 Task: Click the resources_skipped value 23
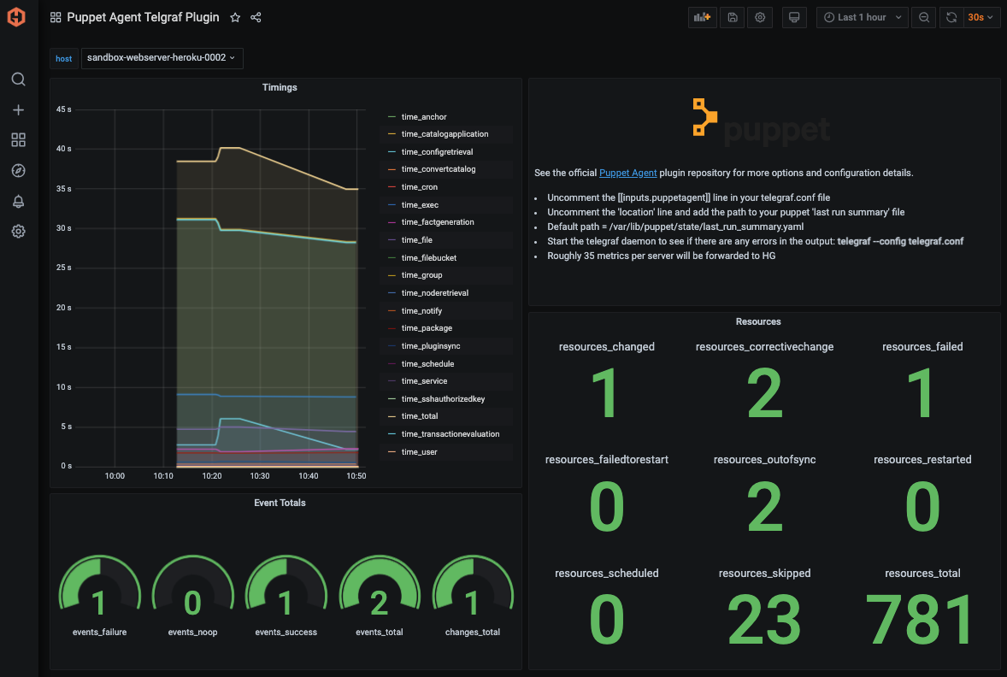point(764,620)
